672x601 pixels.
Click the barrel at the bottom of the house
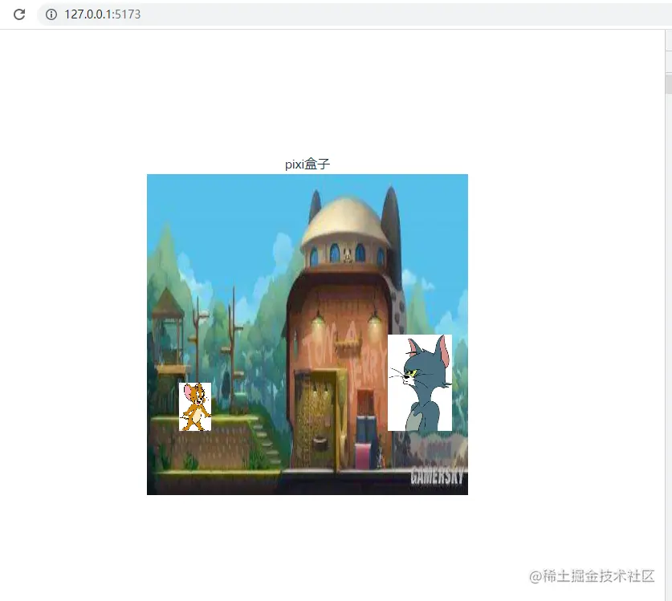point(320,444)
